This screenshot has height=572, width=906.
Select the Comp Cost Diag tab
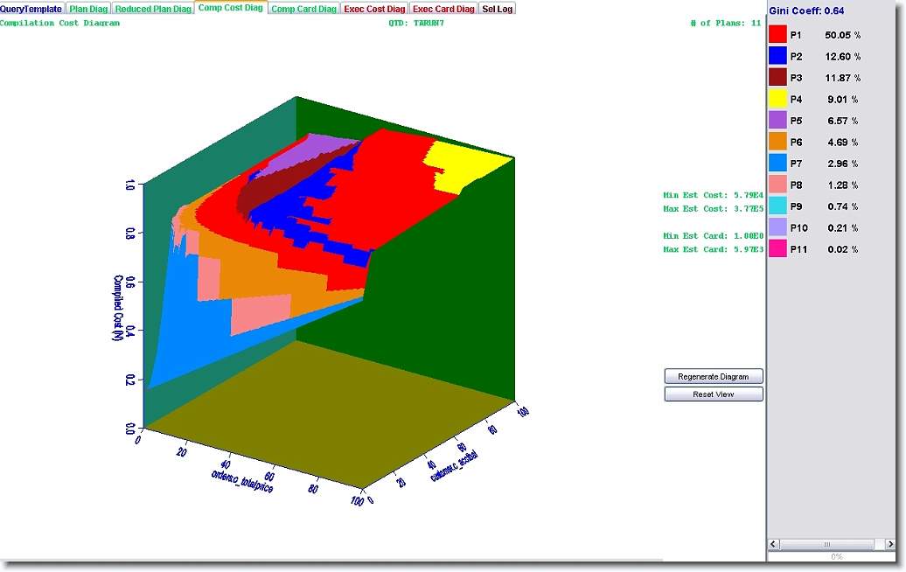point(230,9)
